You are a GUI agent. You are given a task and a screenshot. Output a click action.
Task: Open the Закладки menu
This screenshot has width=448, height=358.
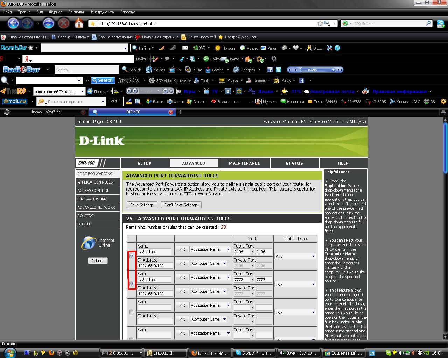pos(77,12)
